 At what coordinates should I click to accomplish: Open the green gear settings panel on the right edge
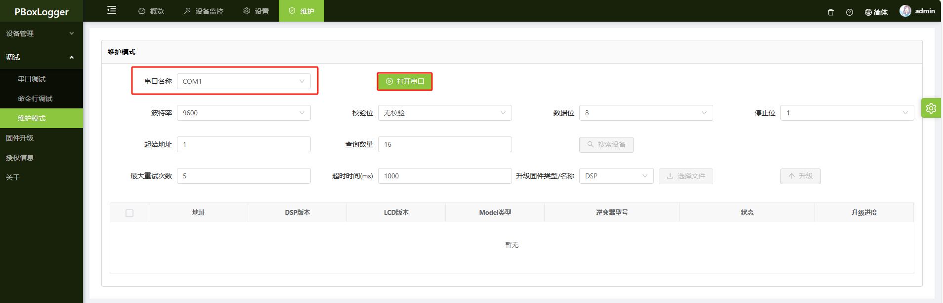[x=931, y=108]
